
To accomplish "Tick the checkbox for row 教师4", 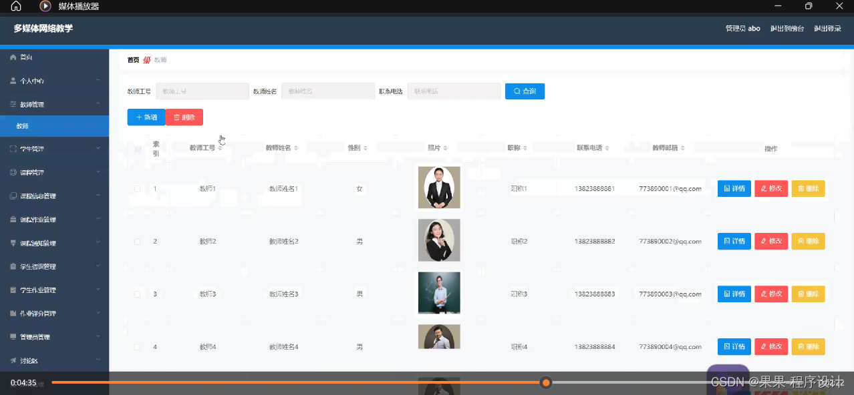I will (138, 347).
